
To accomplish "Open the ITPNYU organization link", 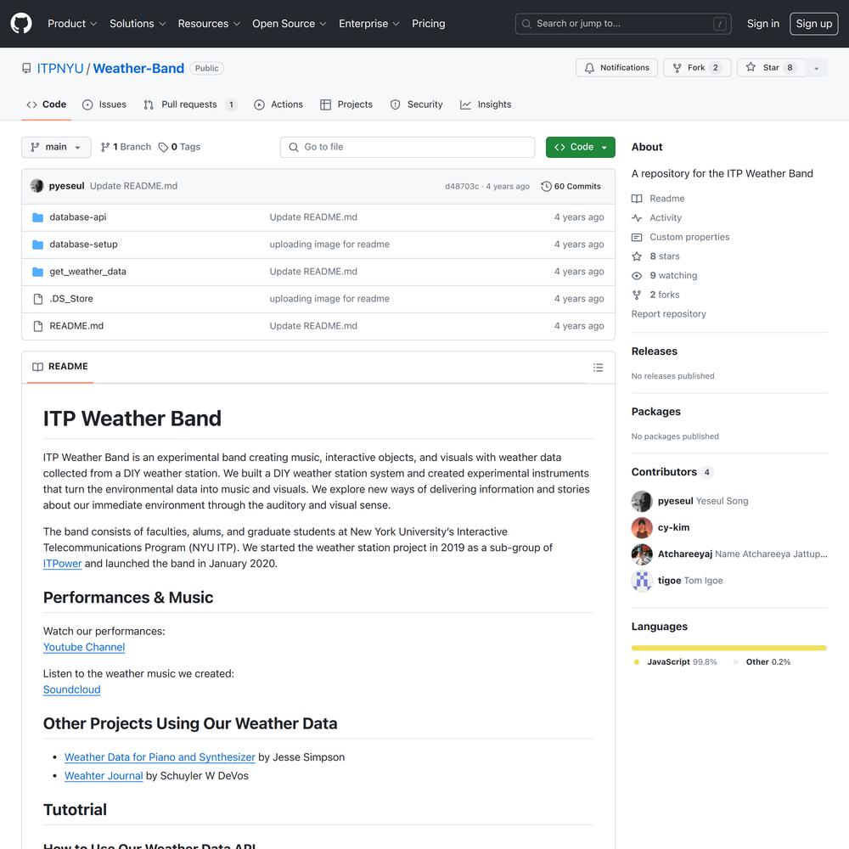I will pyautogui.click(x=60, y=68).
